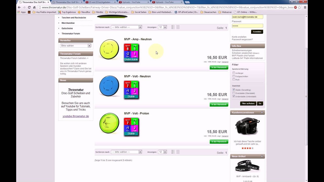Click the black disc golf bag image
This screenshot has width=324, height=182.
(247, 126)
